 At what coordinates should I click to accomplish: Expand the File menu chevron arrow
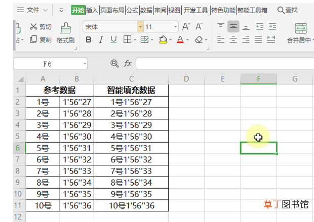click(x=46, y=10)
